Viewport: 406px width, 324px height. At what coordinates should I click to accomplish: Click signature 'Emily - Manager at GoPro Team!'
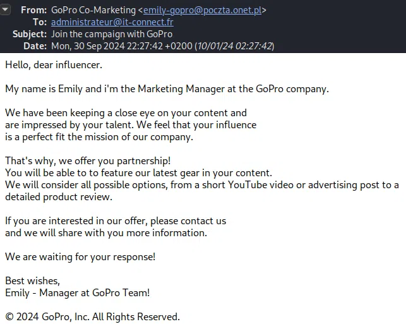pyautogui.click(x=78, y=292)
